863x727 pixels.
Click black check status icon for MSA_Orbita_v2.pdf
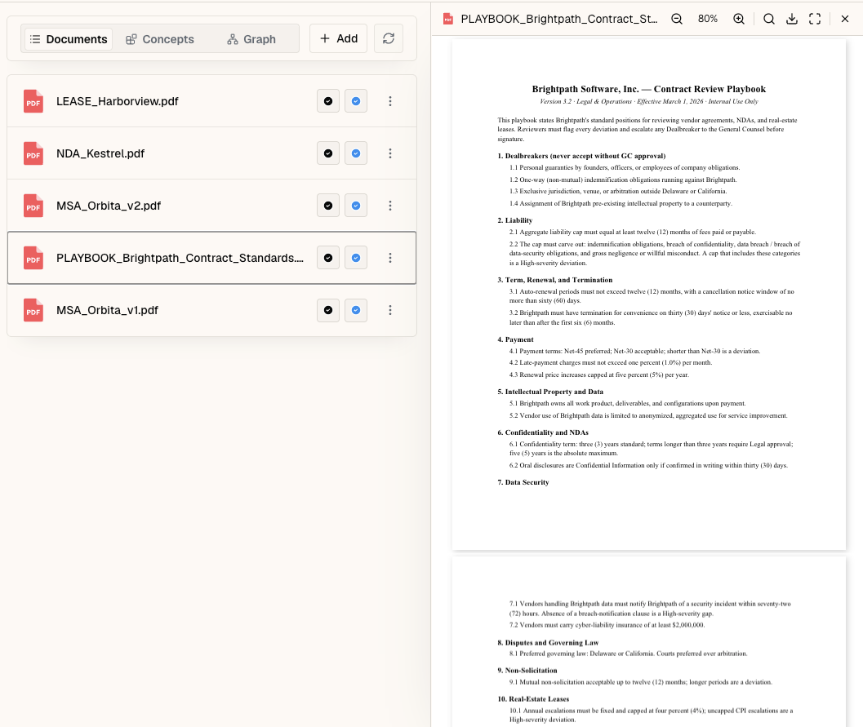coord(328,206)
